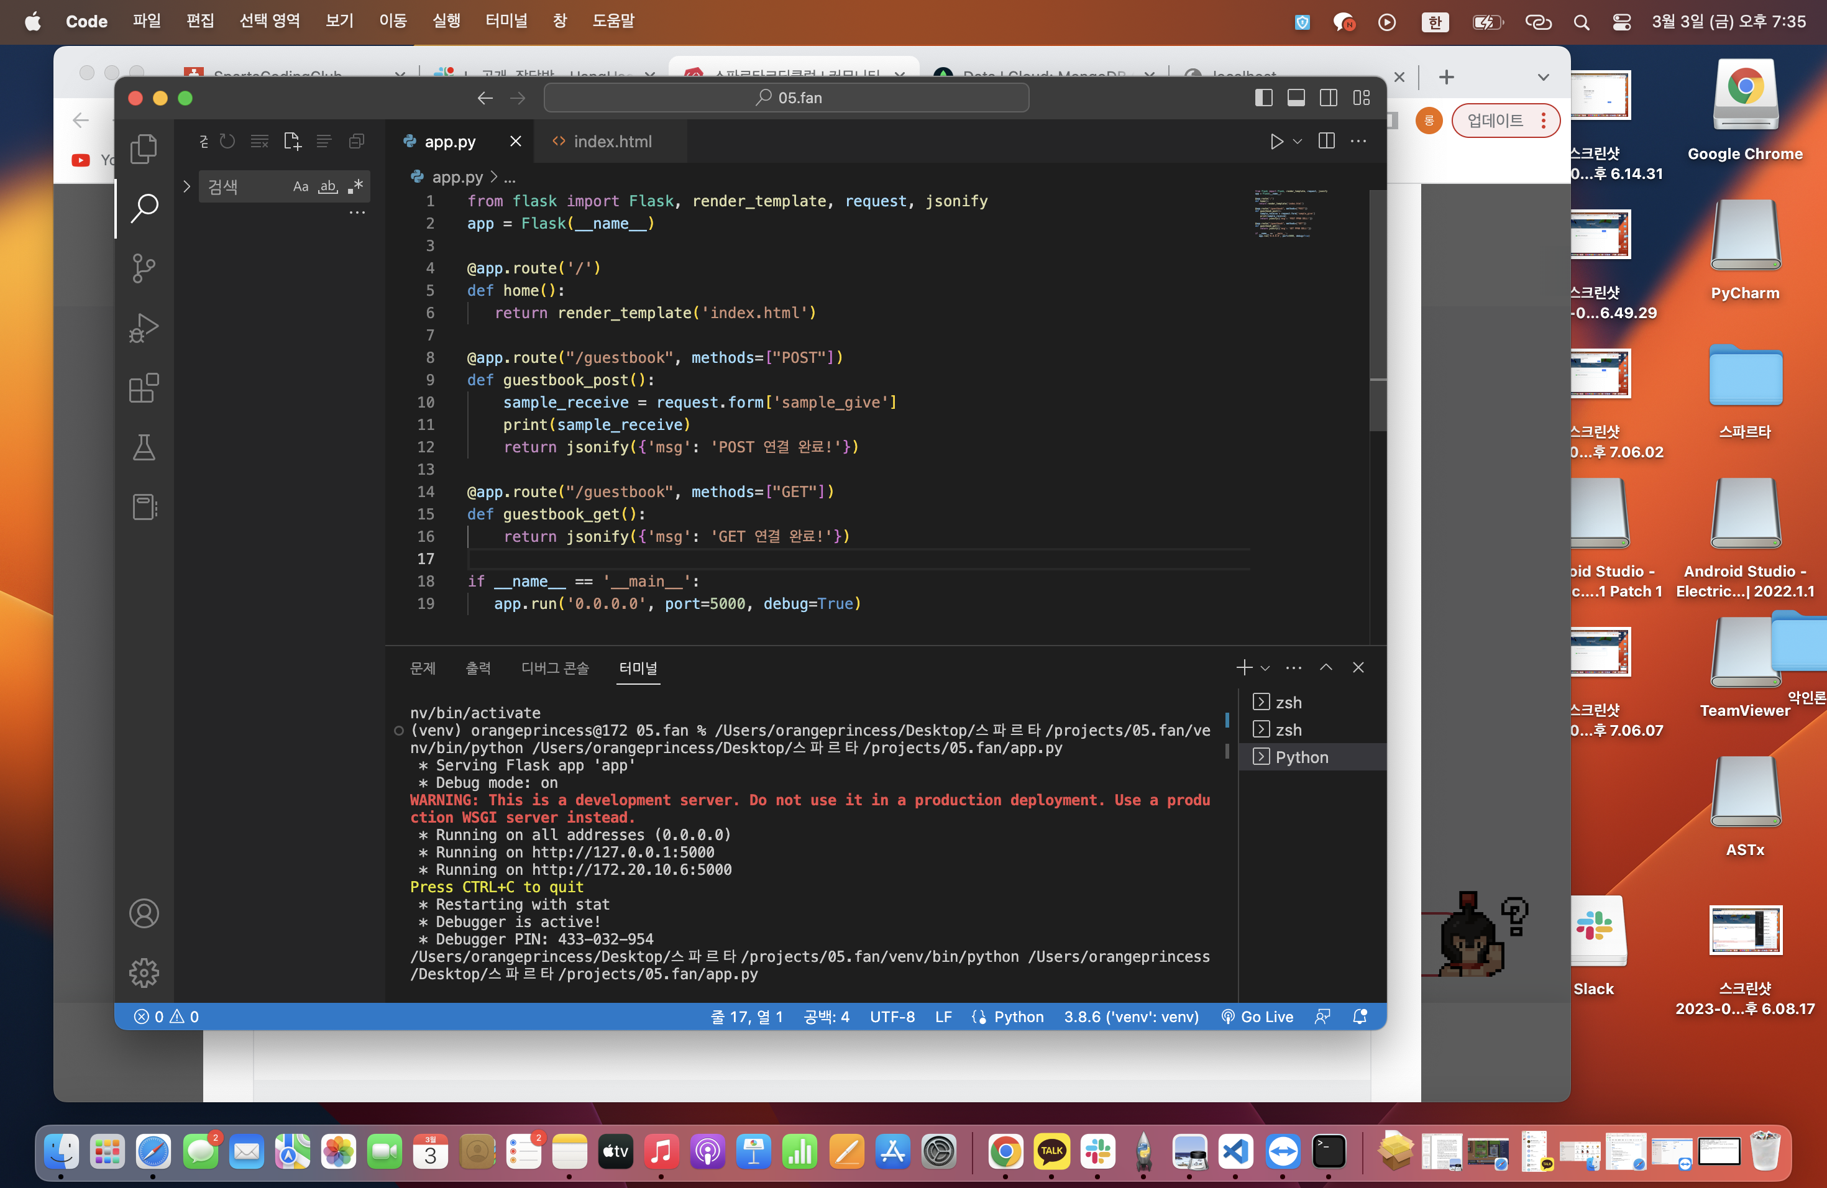Viewport: 1827px width, 1188px height.
Task: Open Spotlight search in the menu bar
Action: 1580,22
